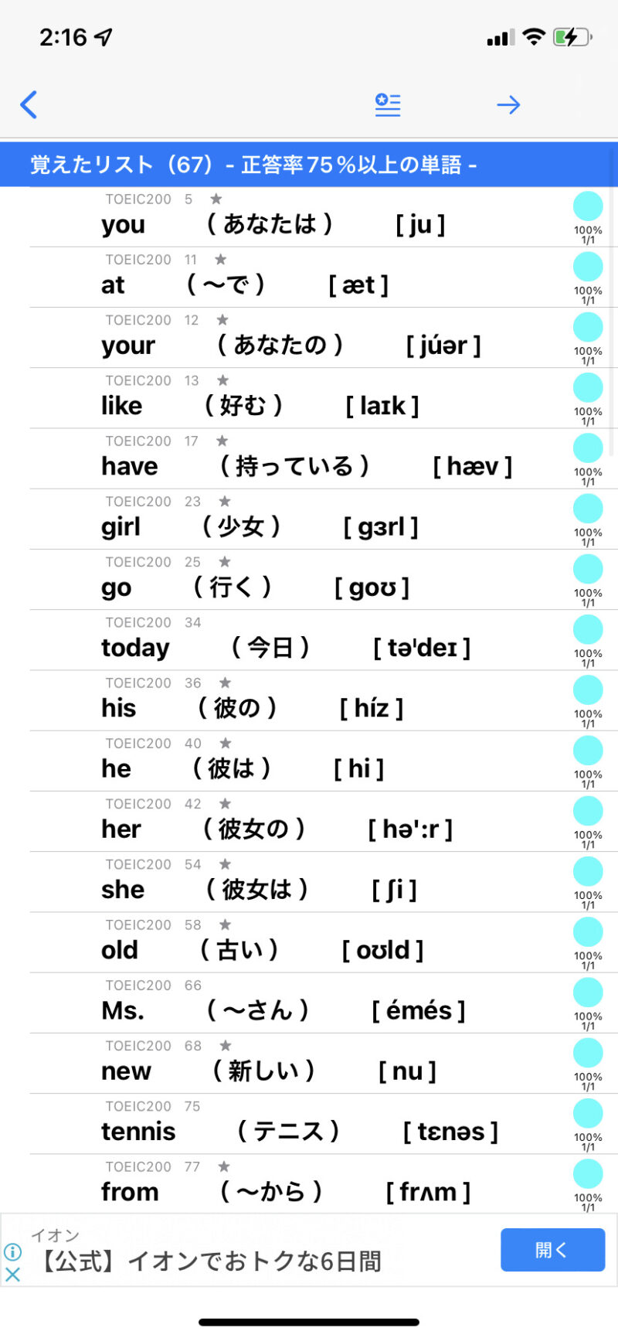Screen dimensions: 618x1338
Task: Toggle the star on the "girl" entry
Action: 225,502
